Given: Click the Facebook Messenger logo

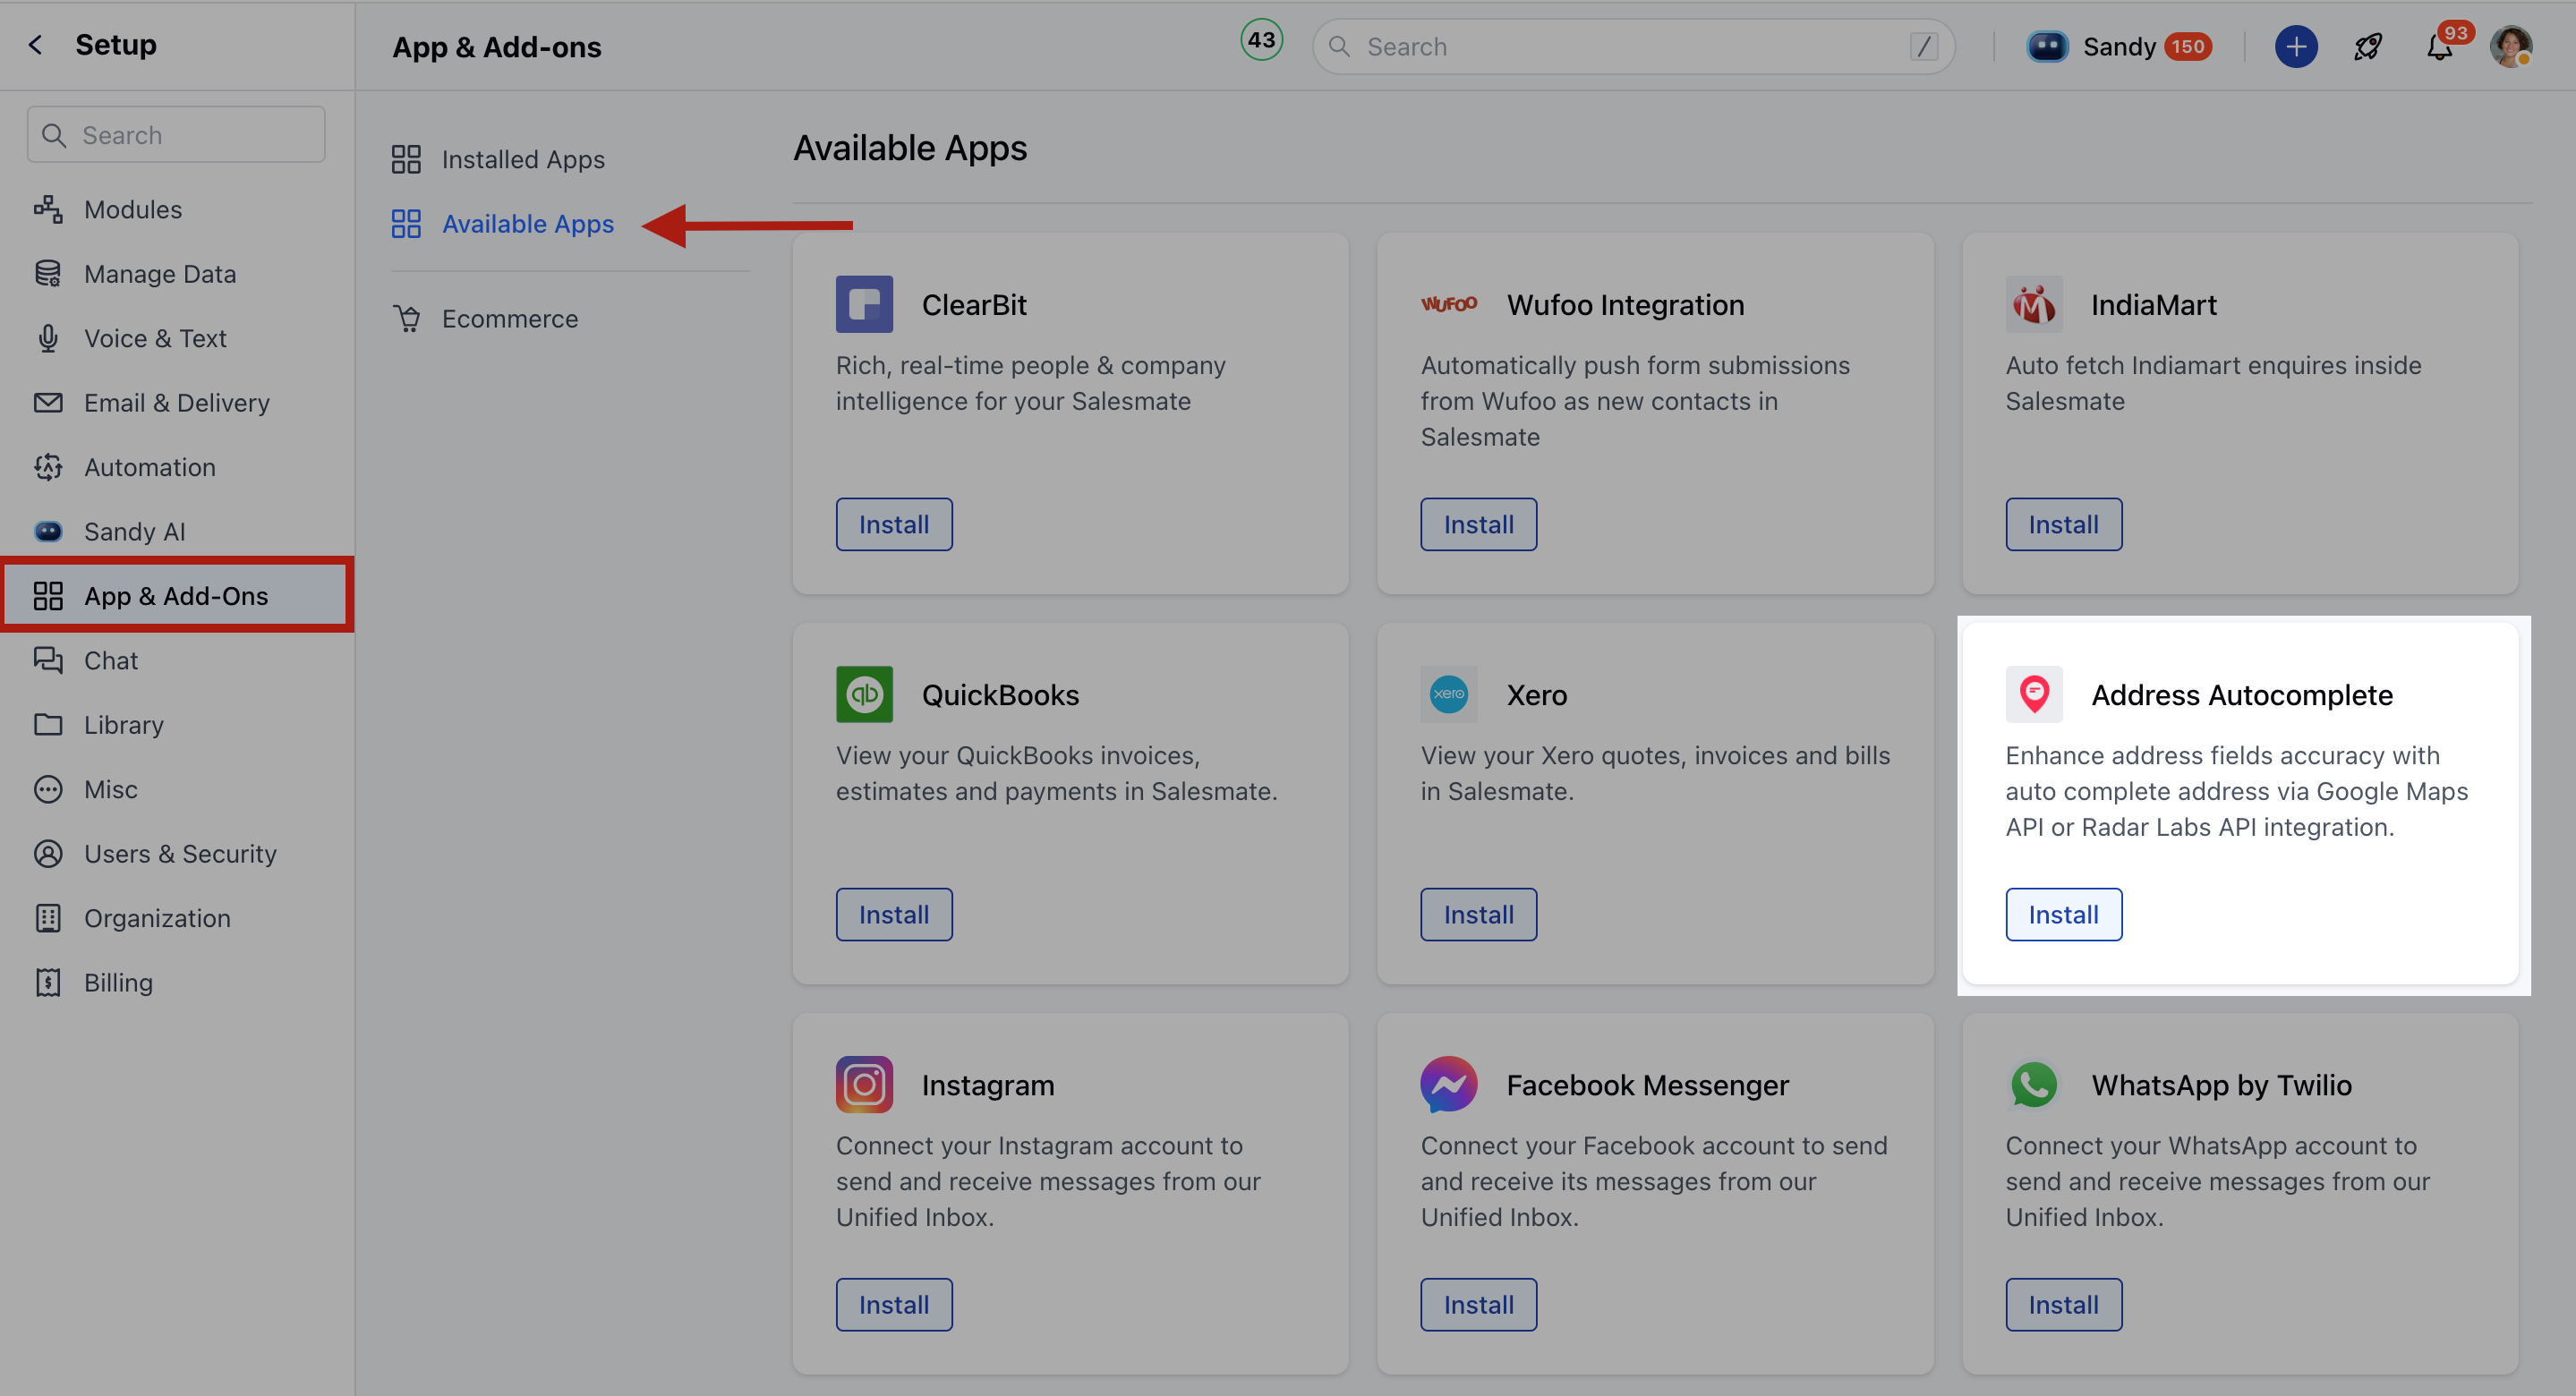Looking at the screenshot, I should tap(1449, 1084).
